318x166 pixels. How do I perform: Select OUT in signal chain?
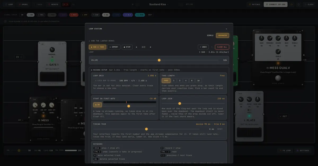(150, 15)
